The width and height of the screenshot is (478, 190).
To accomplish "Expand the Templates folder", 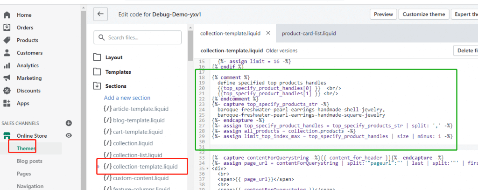I will tap(97, 72).
